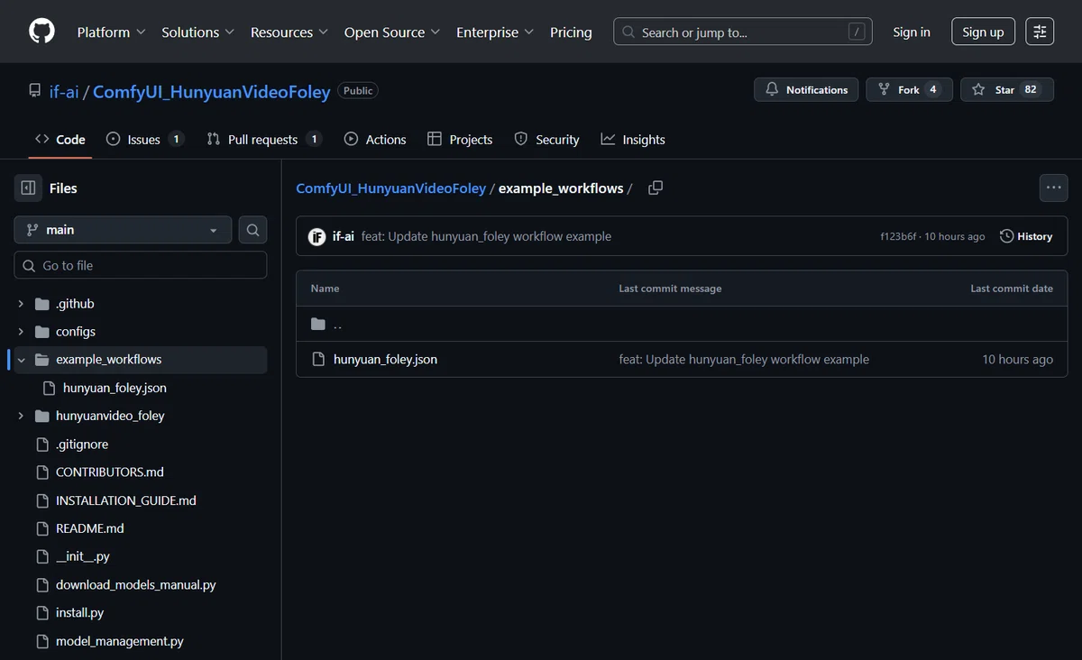The width and height of the screenshot is (1082, 660).
Task: Go to the Pricing page
Action: [571, 32]
